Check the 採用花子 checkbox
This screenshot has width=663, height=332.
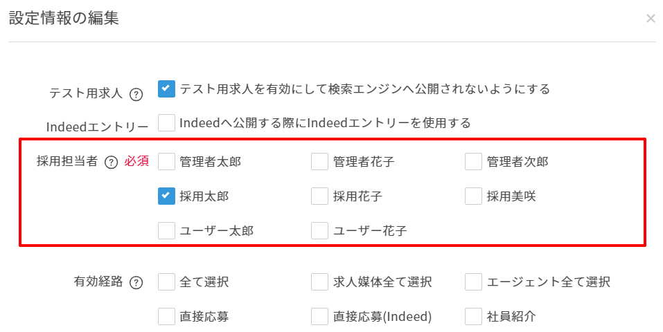click(319, 196)
